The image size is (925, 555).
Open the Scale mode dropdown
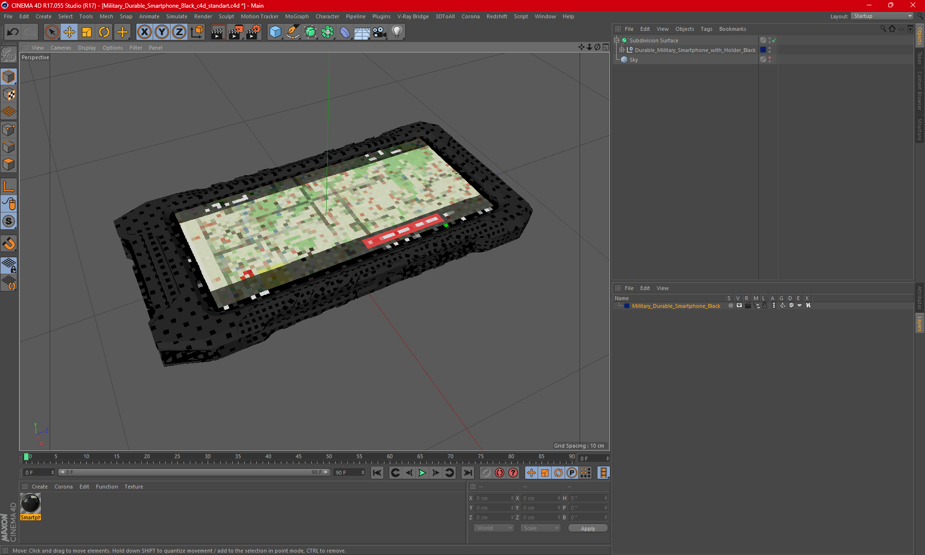pyautogui.click(x=541, y=528)
